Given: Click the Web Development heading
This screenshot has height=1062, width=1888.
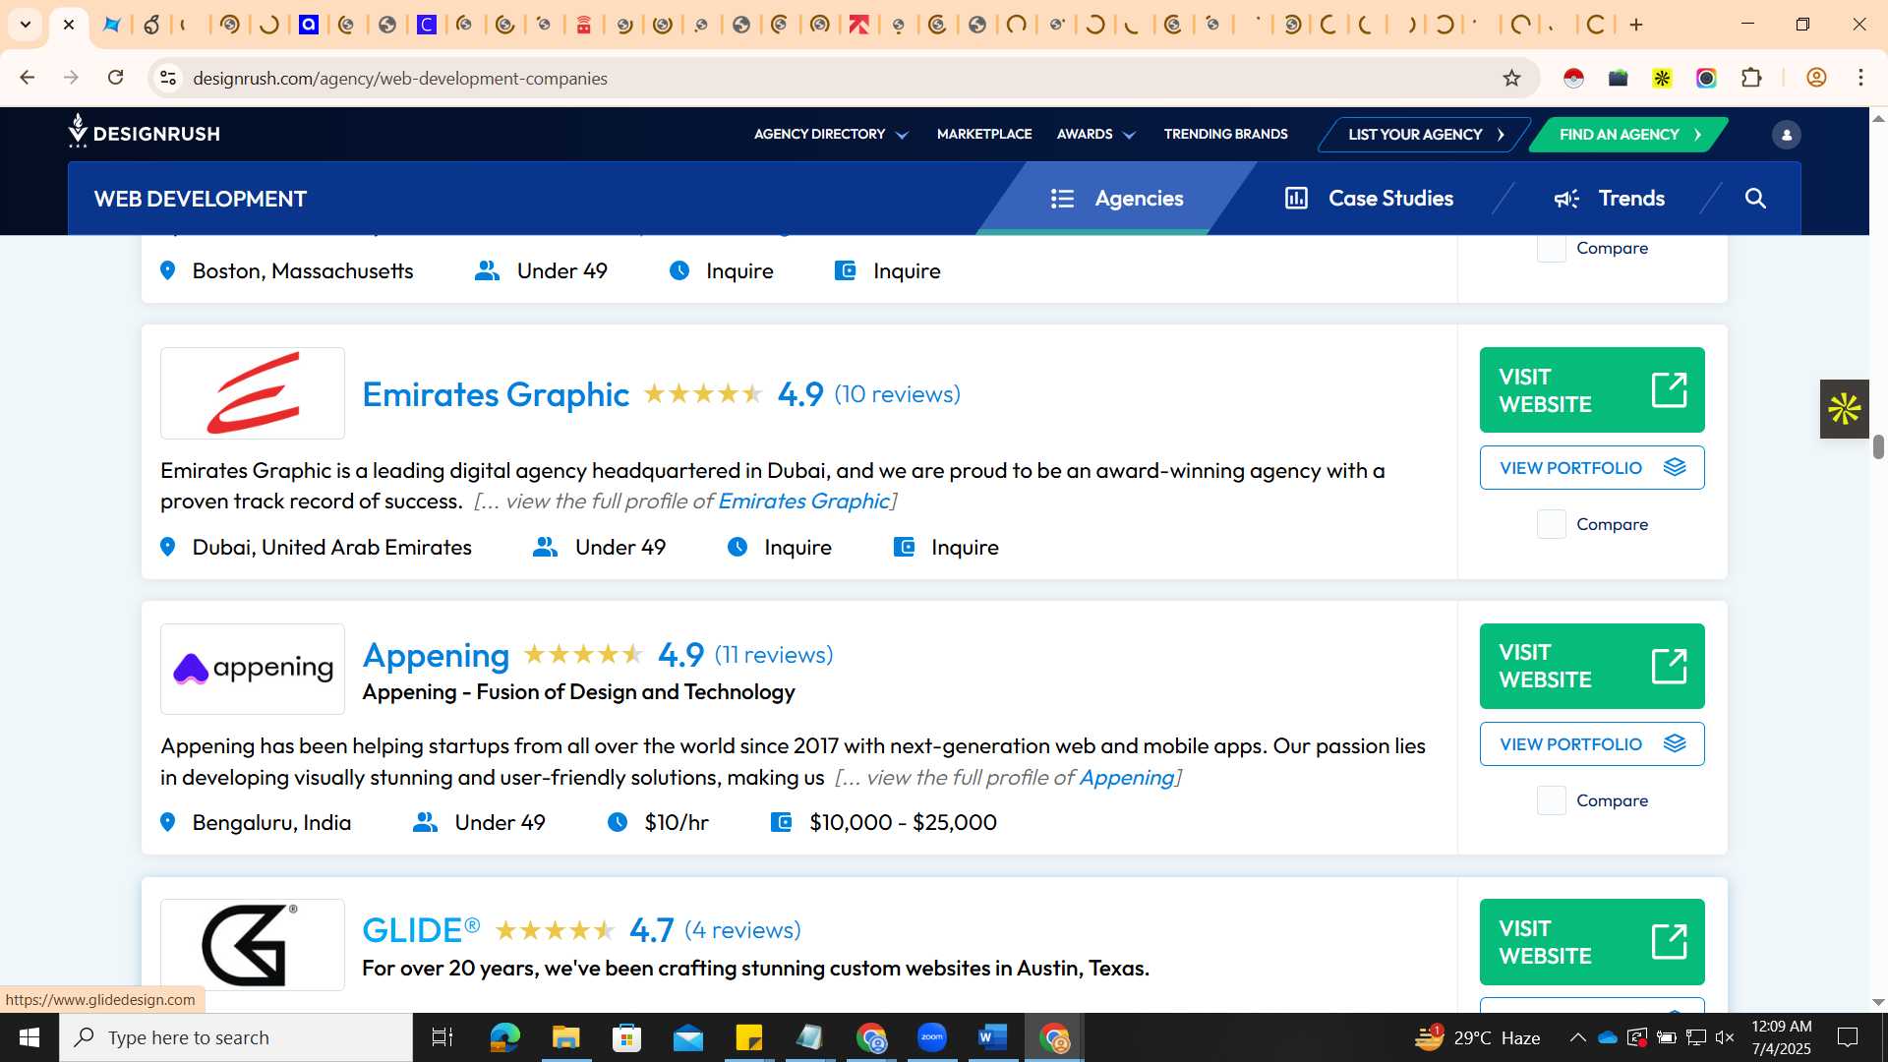Looking at the screenshot, I should (201, 199).
